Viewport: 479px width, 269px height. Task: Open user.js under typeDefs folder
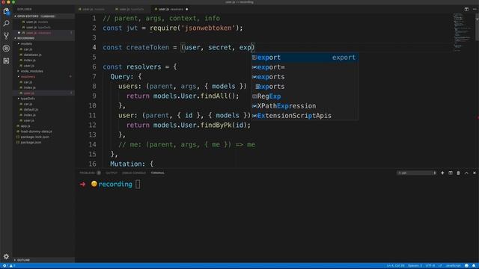pos(28,120)
